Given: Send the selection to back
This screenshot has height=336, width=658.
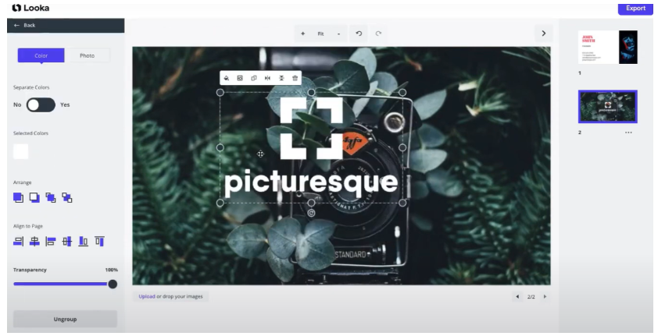Looking at the screenshot, I should [x=34, y=197].
